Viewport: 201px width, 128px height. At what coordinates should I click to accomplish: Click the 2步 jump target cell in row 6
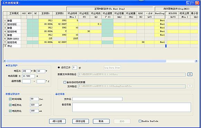pos(46,39)
